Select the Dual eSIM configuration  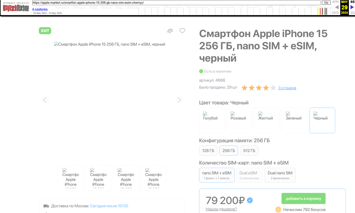click(x=249, y=175)
